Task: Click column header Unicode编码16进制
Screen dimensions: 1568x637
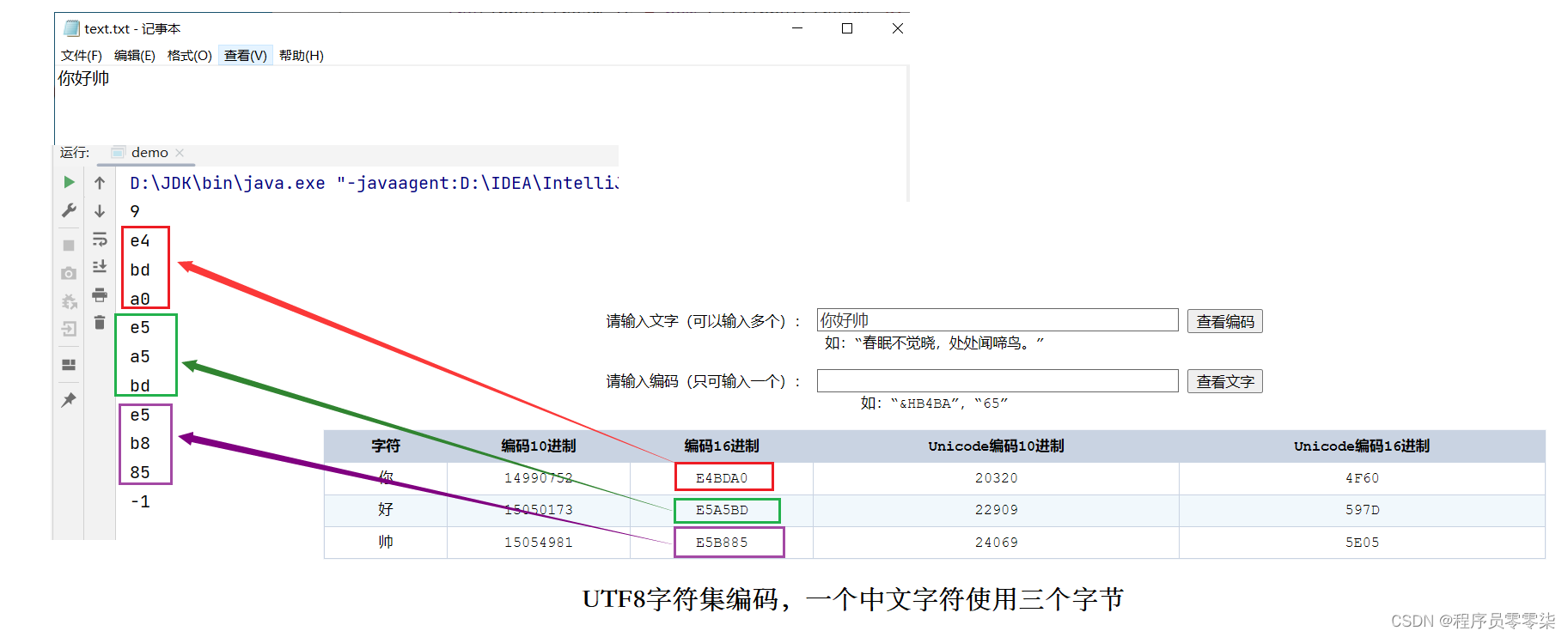Action: (1362, 446)
